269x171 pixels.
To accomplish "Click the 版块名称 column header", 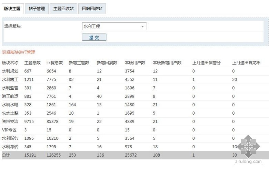I will point(10,63).
